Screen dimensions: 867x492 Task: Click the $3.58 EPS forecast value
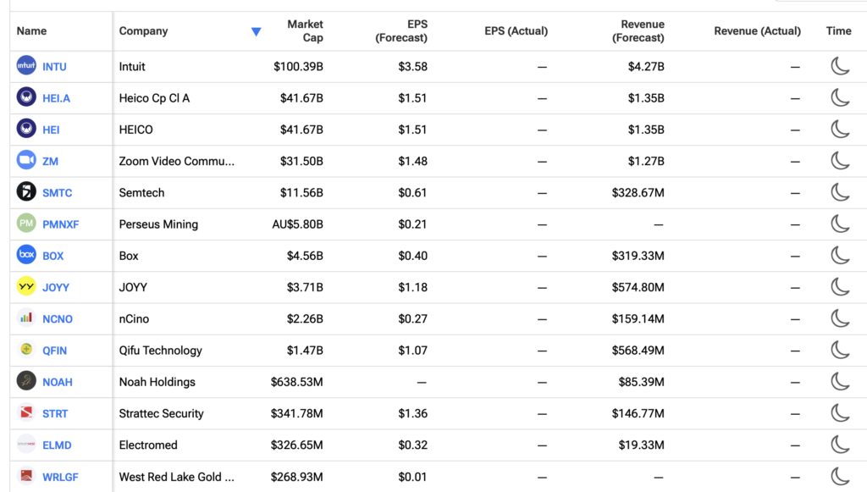click(412, 66)
